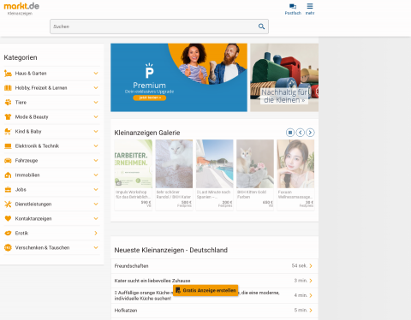Open Nachhaltig für die Kleinen banner
This screenshot has width=411, height=320.
click(284, 78)
